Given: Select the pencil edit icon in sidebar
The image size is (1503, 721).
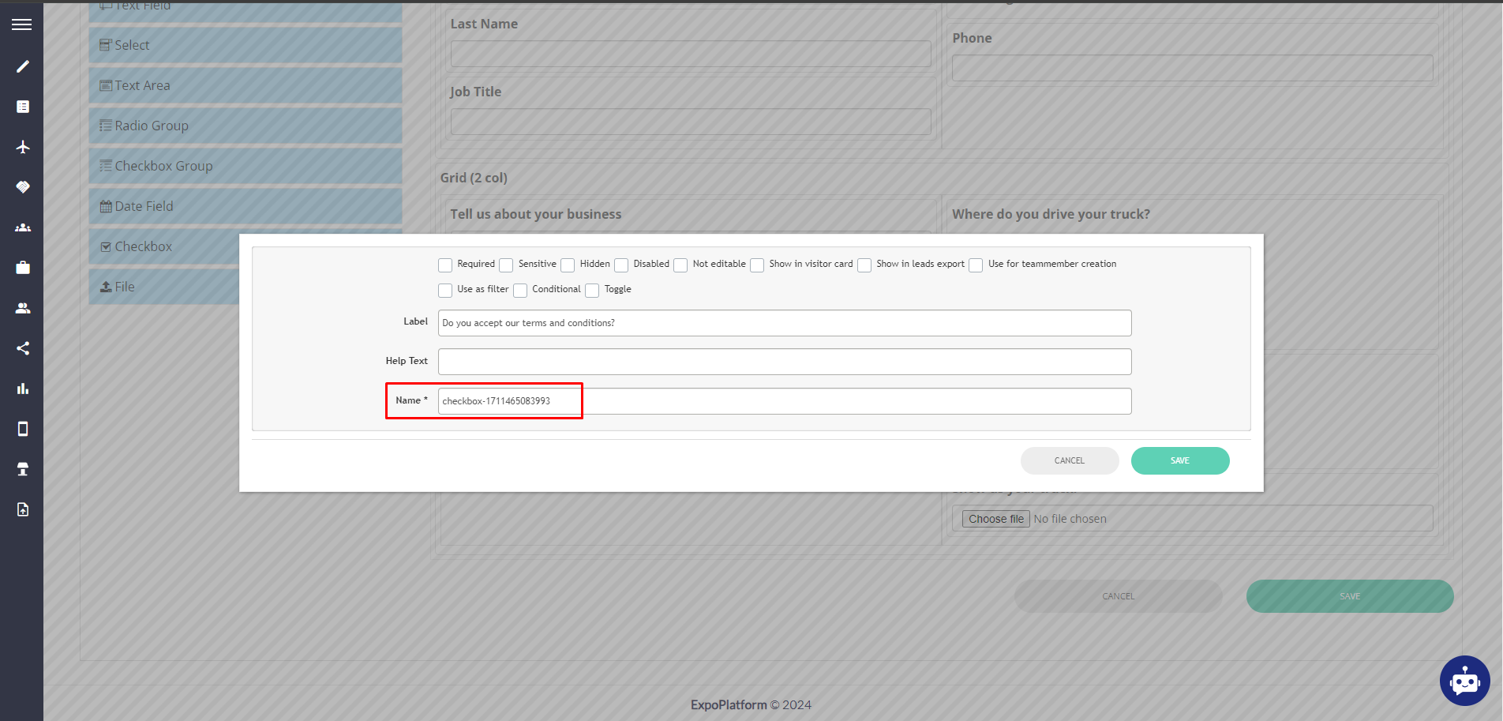Looking at the screenshot, I should click(21, 66).
